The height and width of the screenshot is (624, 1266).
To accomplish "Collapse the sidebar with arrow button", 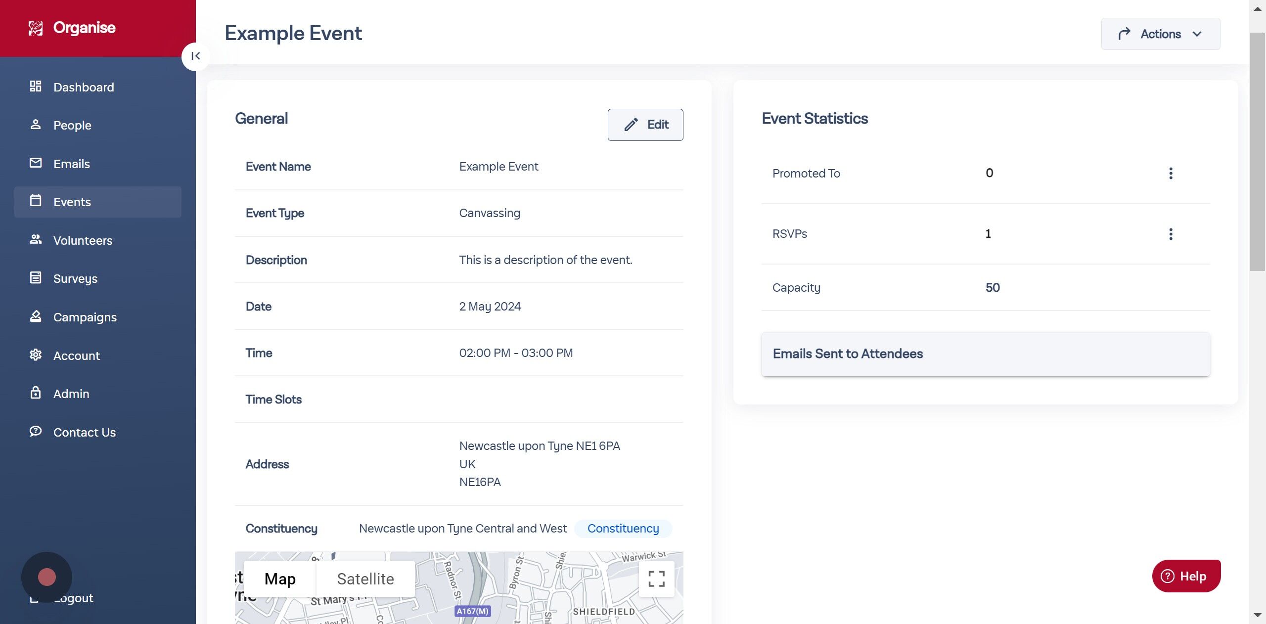I will pyautogui.click(x=195, y=56).
